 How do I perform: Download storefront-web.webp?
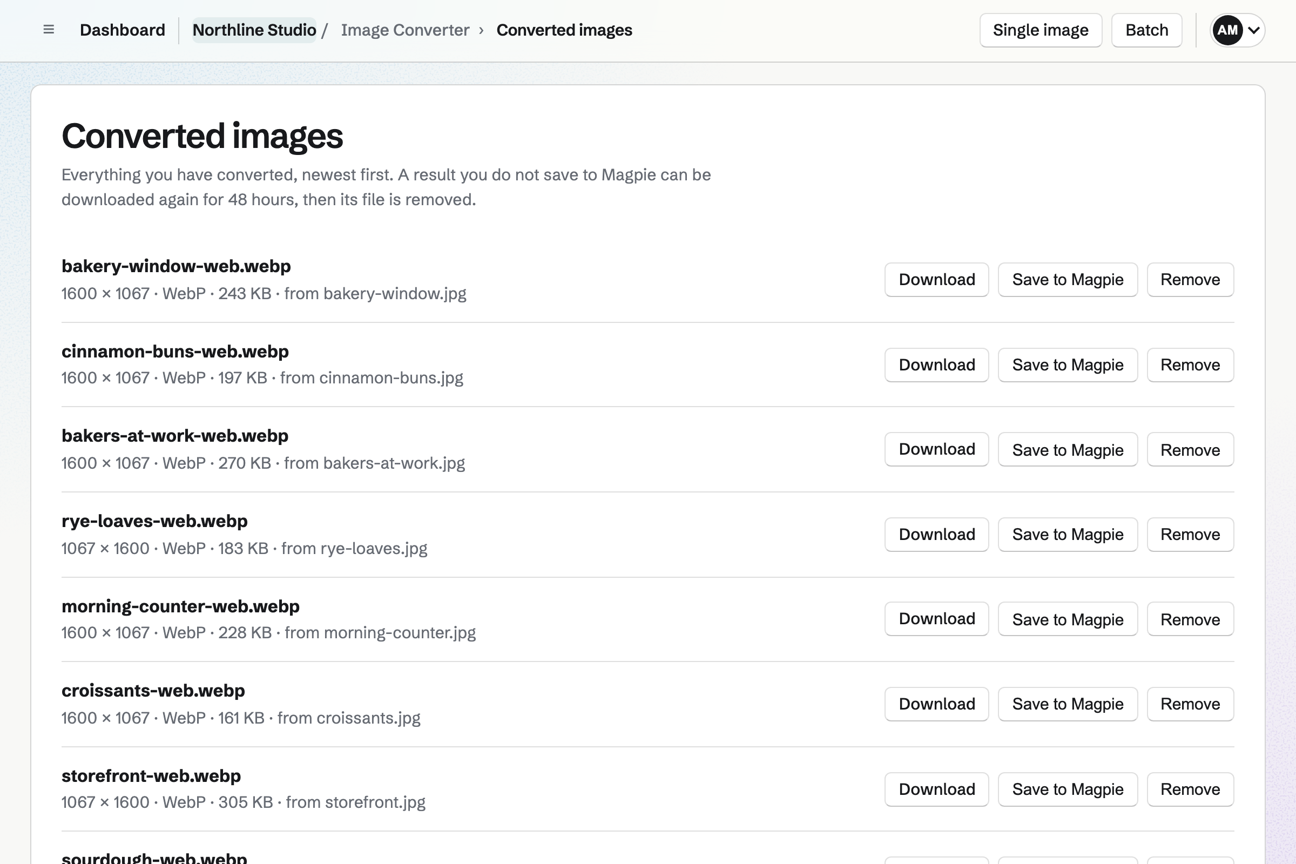(937, 789)
